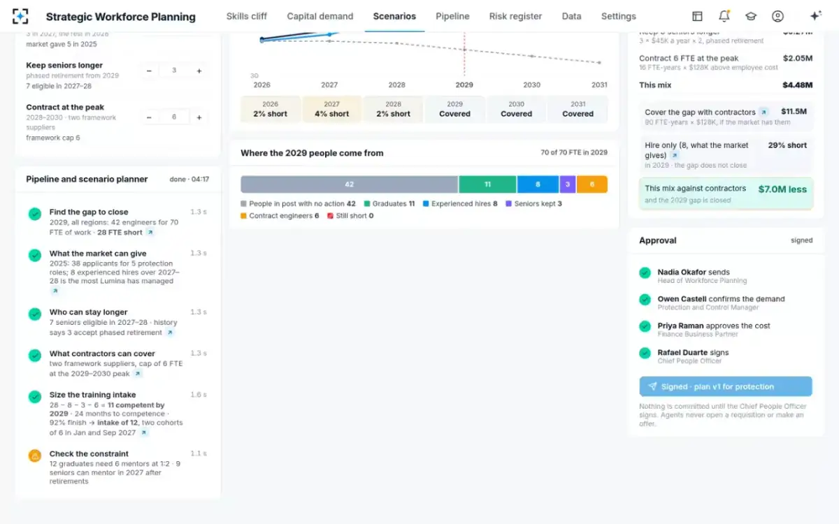The width and height of the screenshot is (839, 524).
Task: Switch to the Skills cliff tab
Action: coord(247,16)
